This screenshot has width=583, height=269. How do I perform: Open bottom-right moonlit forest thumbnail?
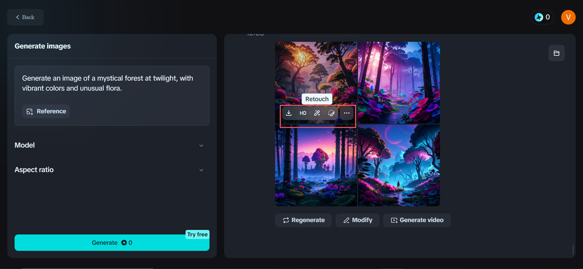pos(399,165)
